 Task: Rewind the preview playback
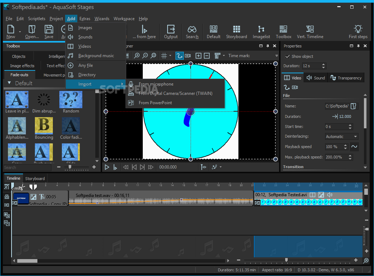tap(126, 167)
